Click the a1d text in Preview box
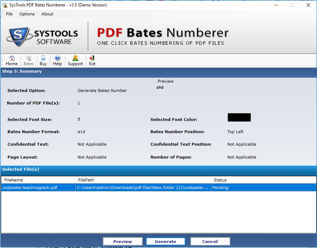317x248 pixels. click(x=160, y=87)
